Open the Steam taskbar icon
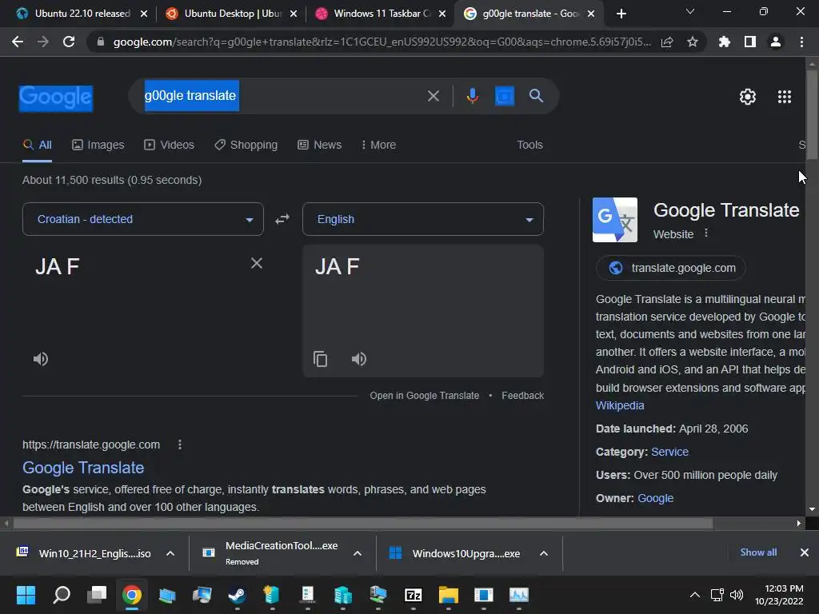The width and height of the screenshot is (819, 614). [x=237, y=595]
